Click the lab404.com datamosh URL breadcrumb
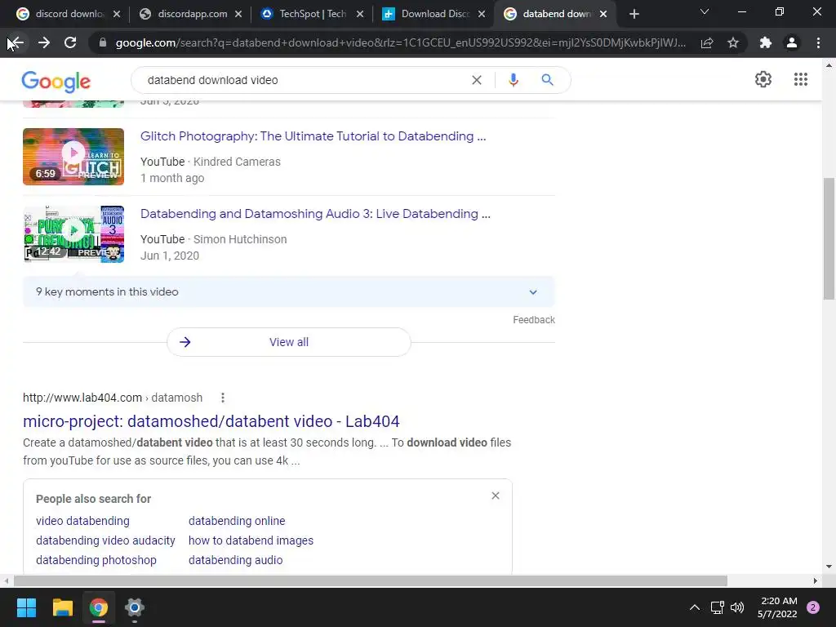This screenshot has height=627, width=836. pyautogui.click(x=113, y=398)
